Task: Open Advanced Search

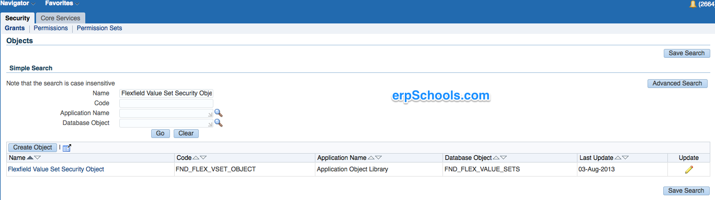Action: (x=677, y=83)
